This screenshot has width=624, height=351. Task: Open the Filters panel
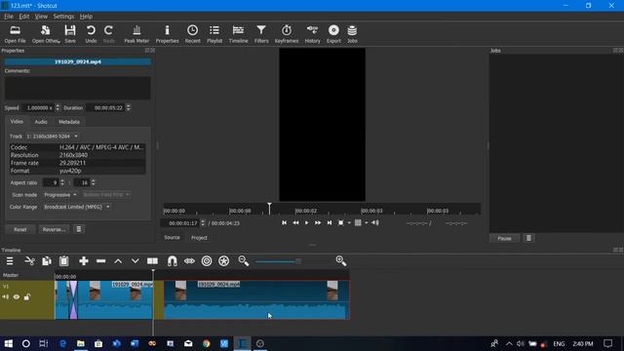tap(261, 34)
